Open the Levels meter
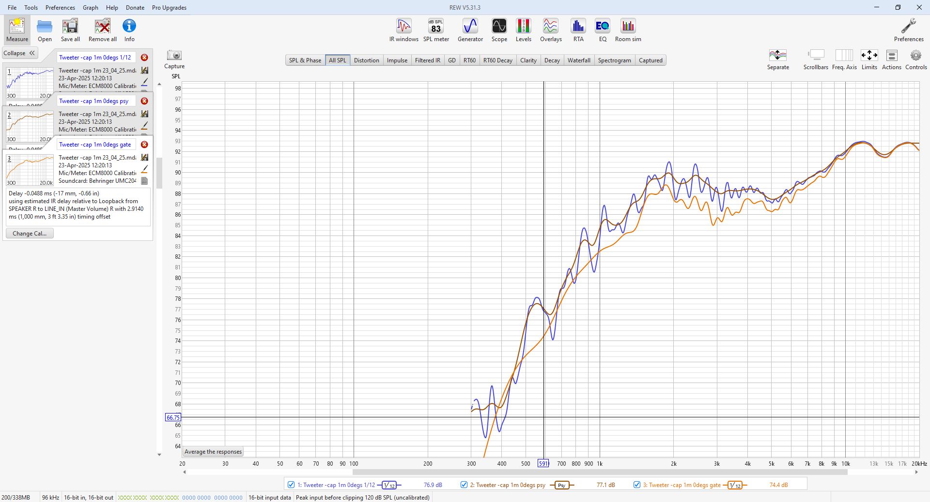930x502 pixels. point(523,30)
